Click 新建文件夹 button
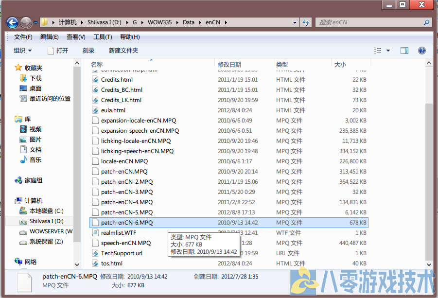The height and width of the screenshot is (298, 438). tap(123, 51)
